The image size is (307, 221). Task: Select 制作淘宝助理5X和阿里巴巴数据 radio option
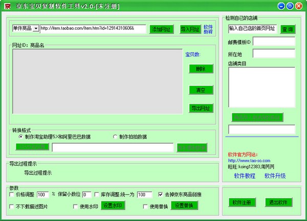point(21,137)
